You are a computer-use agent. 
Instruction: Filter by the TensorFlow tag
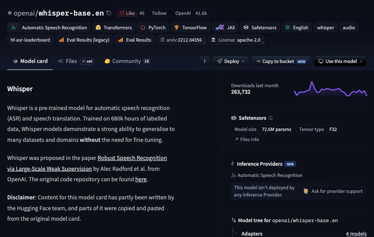(190, 27)
